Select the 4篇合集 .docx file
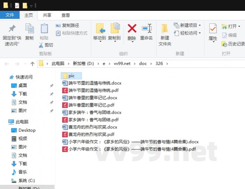Viewport: 245px width, 189px height. pos(130,142)
